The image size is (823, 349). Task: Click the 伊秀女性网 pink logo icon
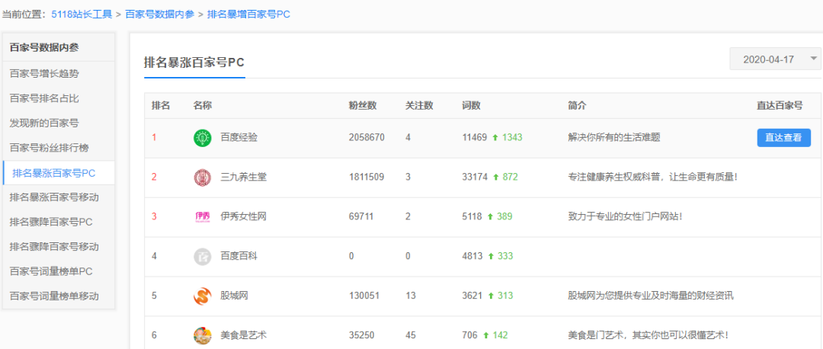coord(202,216)
